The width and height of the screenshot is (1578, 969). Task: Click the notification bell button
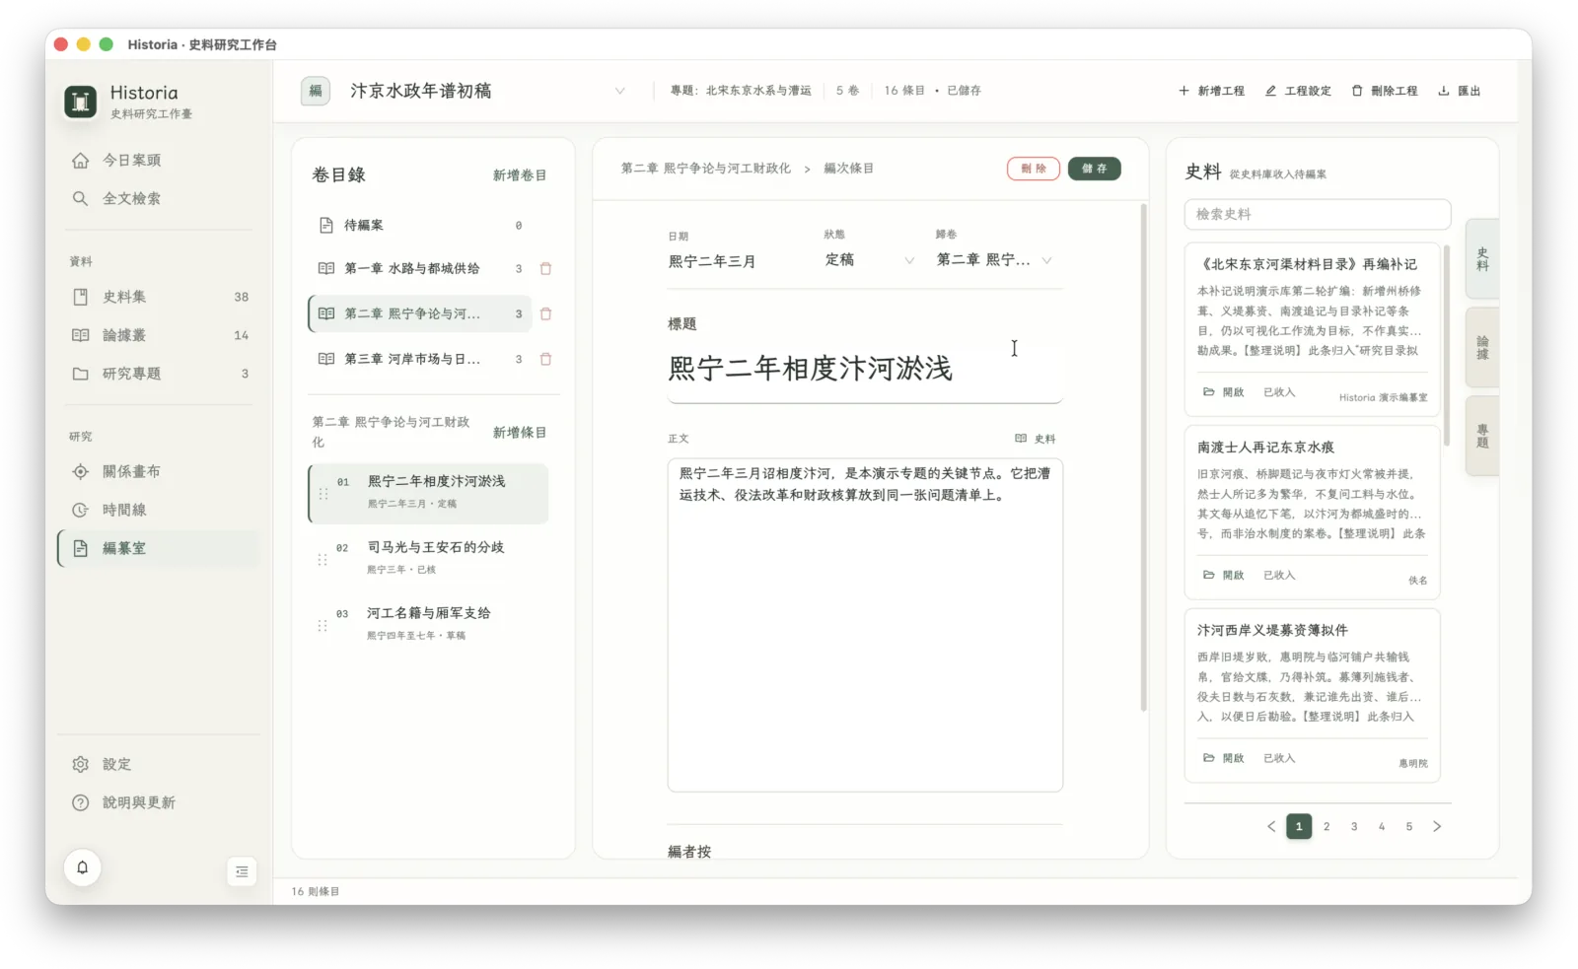[x=83, y=867]
